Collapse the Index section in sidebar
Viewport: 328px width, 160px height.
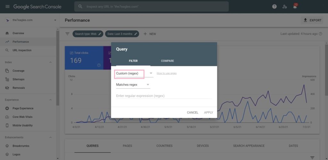(50, 62)
